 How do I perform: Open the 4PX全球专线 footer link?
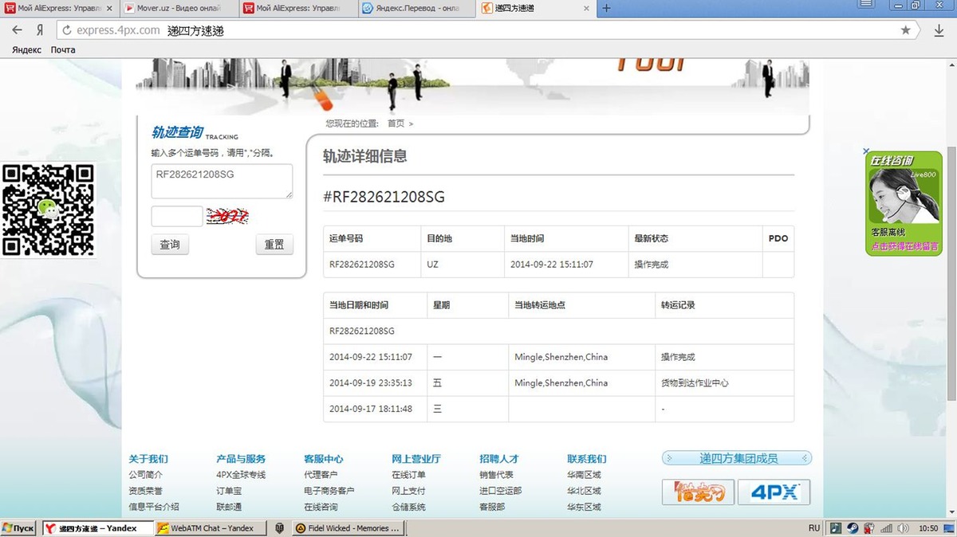tap(241, 475)
